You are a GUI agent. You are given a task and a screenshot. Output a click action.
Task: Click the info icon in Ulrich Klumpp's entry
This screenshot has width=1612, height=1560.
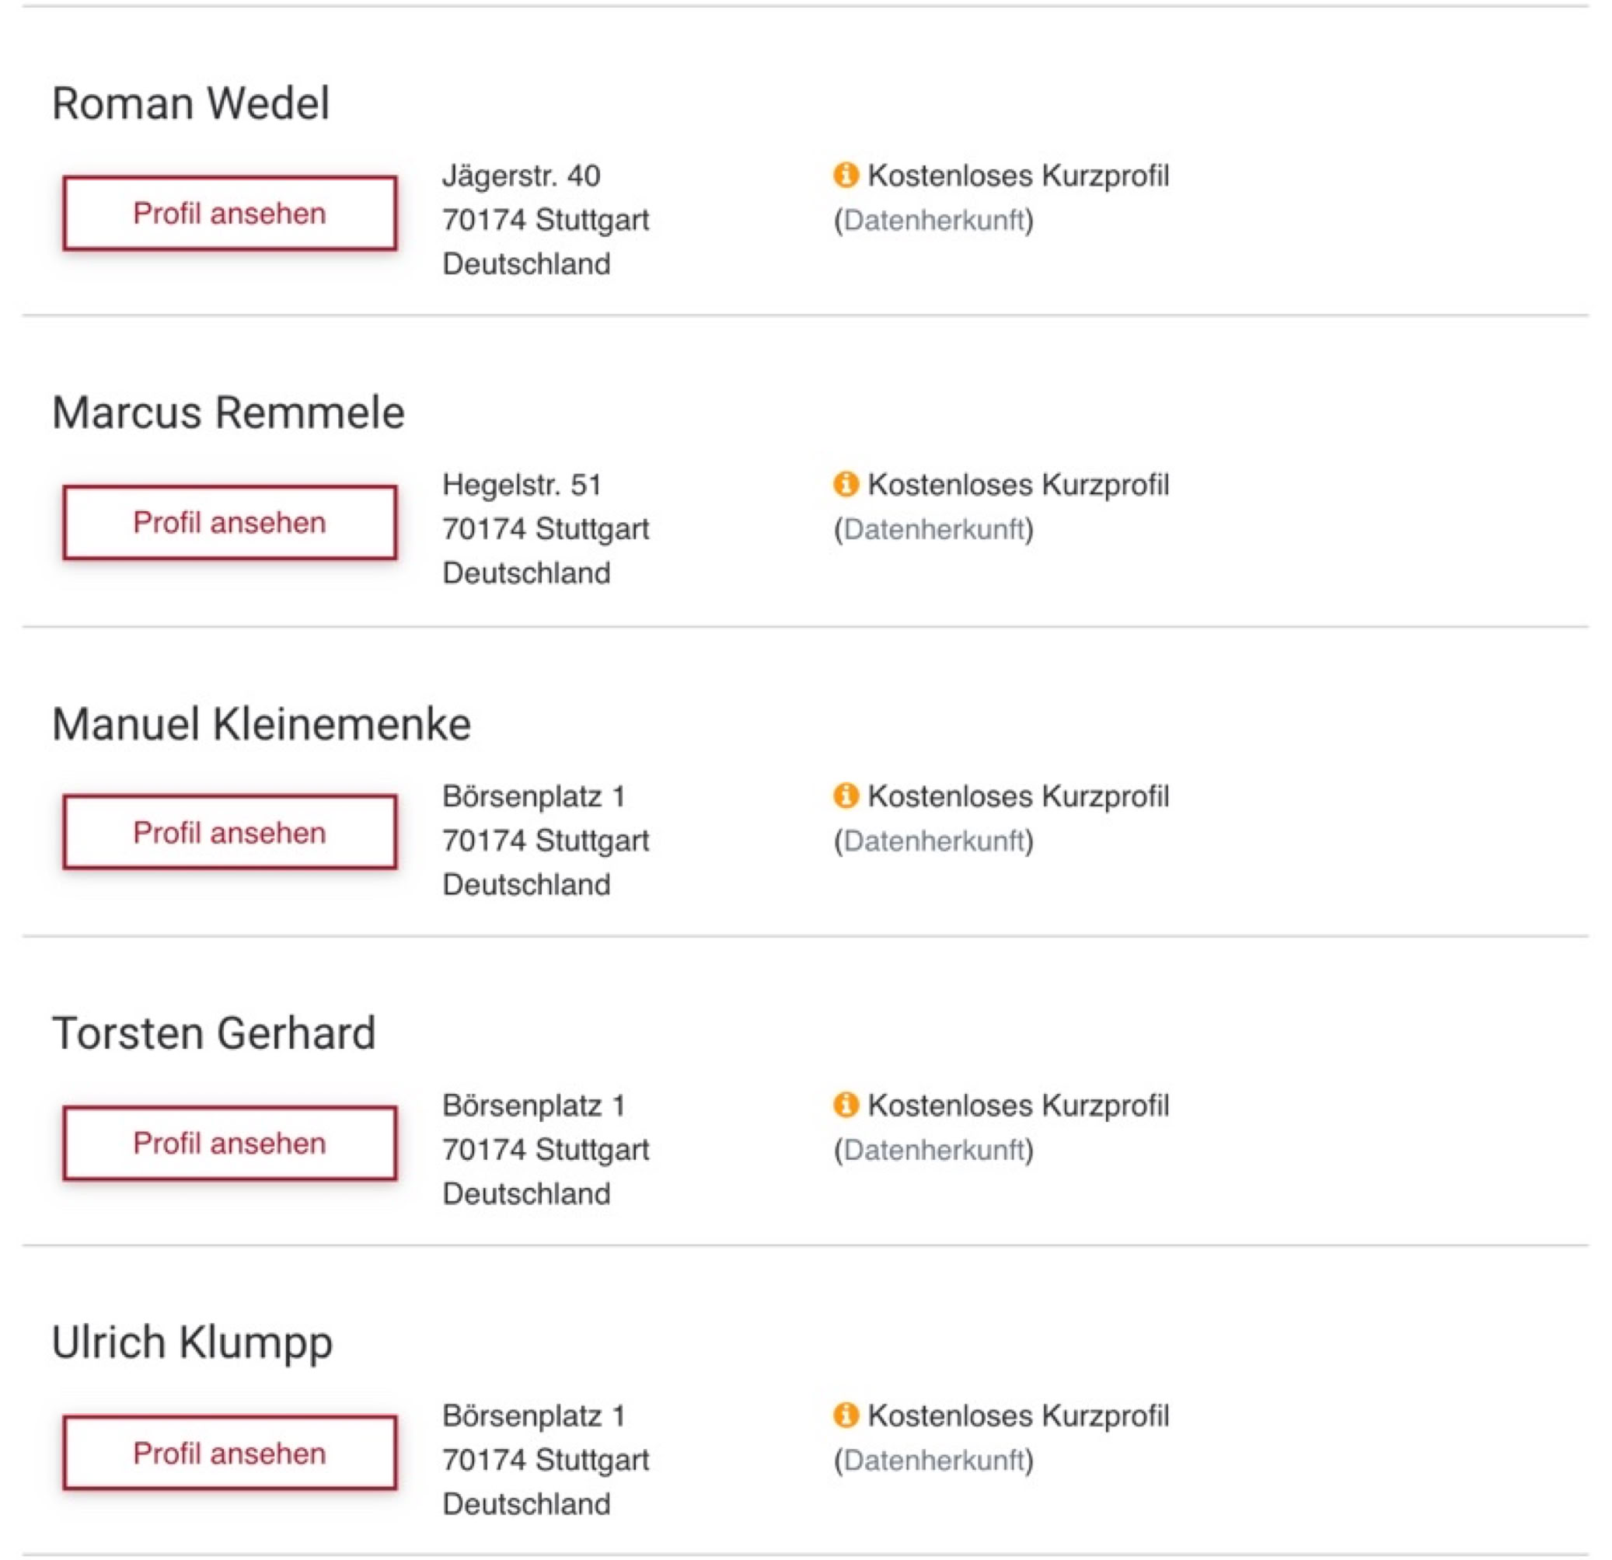tap(846, 1415)
